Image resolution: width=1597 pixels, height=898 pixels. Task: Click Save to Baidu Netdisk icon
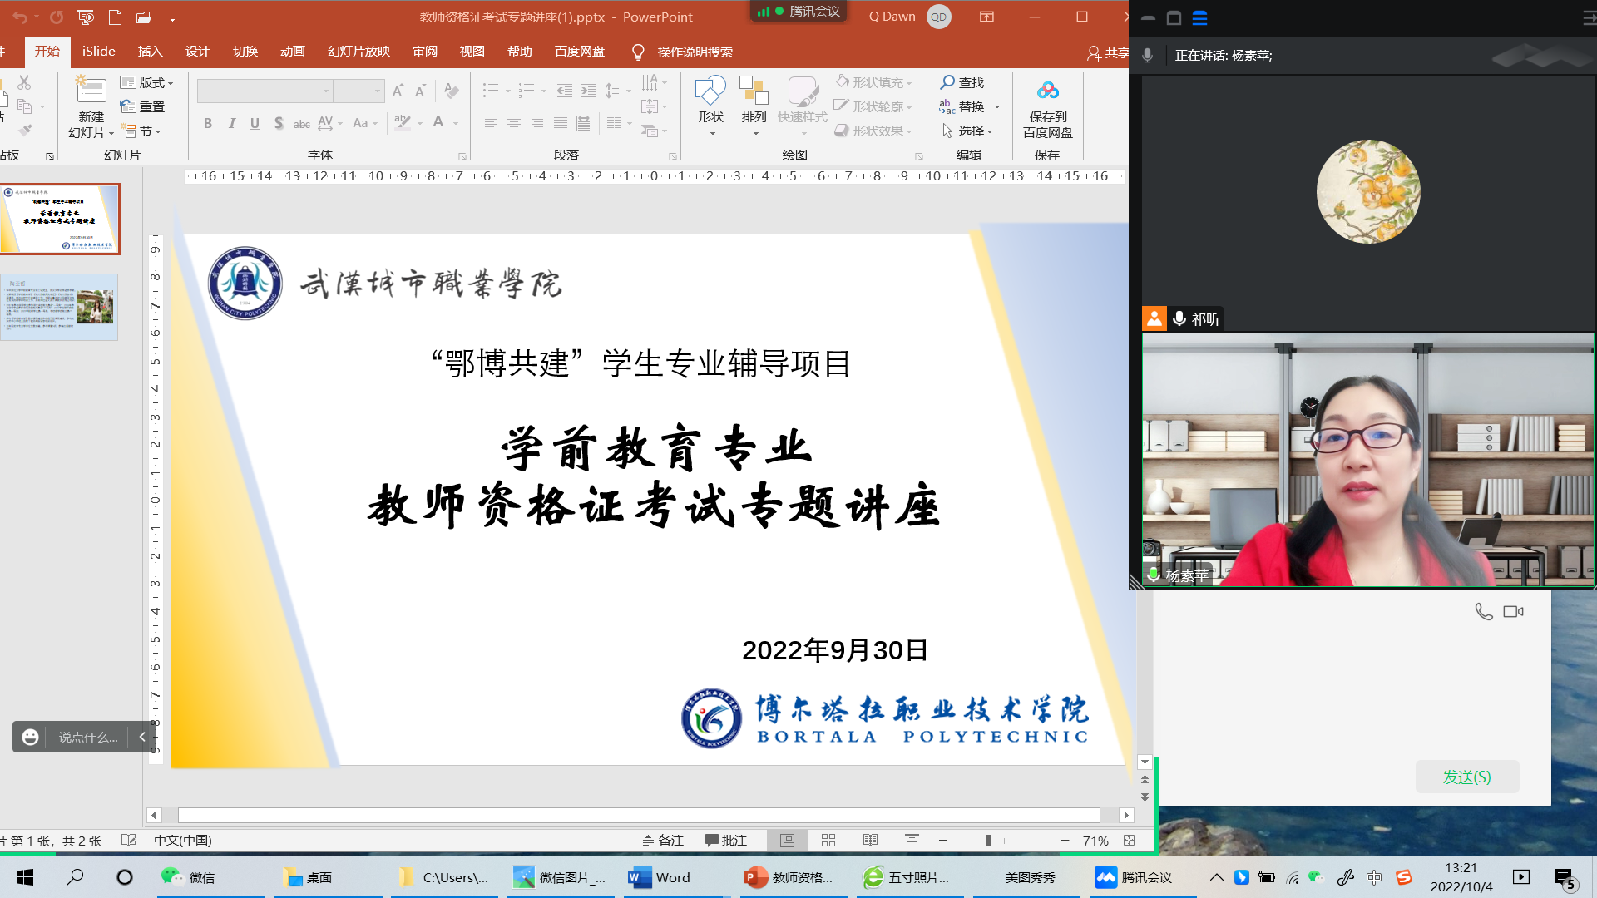[x=1047, y=90]
